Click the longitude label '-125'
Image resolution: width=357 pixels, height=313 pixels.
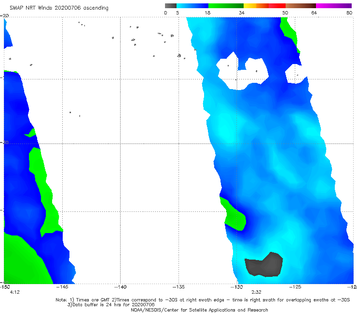pyautogui.click(x=295, y=287)
